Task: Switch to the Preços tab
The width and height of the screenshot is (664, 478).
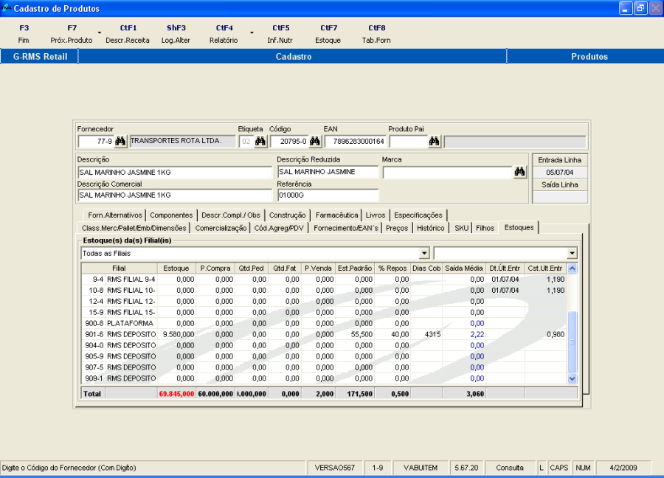Action: (396, 228)
